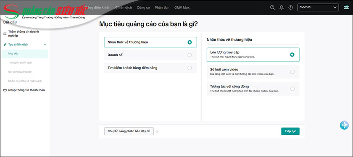Viewport: 353px width, 157px height.
Task: Go to Mục tiêu step in sidebar
Action: pos(25,54)
